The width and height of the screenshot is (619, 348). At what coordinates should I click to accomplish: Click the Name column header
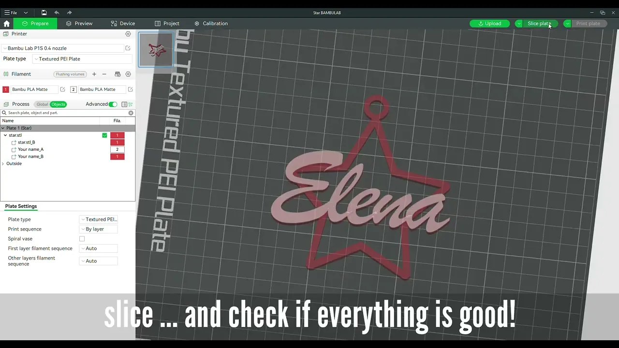tap(8, 121)
